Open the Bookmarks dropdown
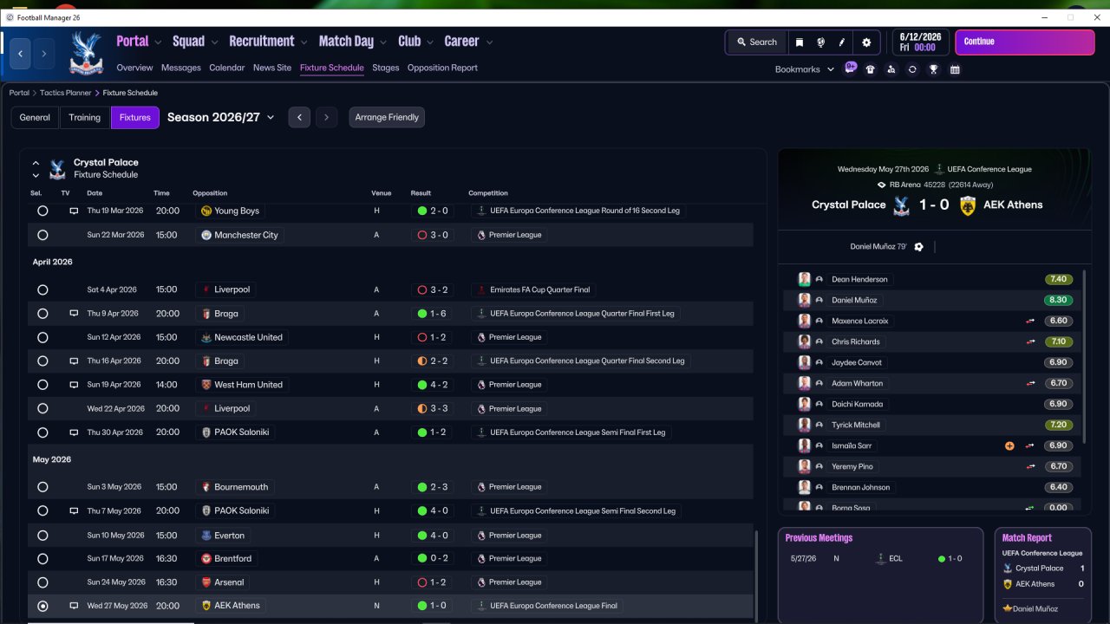 pos(805,69)
